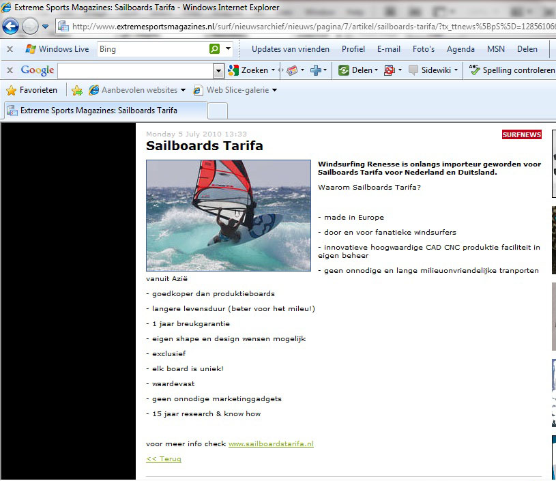556x481 pixels.
Task: Open E-mail in the Windows Live toolbar
Action: pyautogui.click(x=389, y=49)
